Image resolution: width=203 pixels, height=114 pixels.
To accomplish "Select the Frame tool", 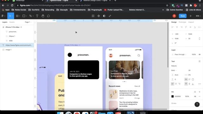I will 17,16.
